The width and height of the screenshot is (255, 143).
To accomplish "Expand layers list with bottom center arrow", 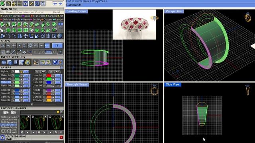I will pos(32,104).
